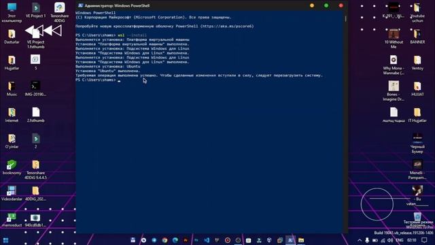
Task: Select the Dasturlar folder on desktop
Action: 12,37
